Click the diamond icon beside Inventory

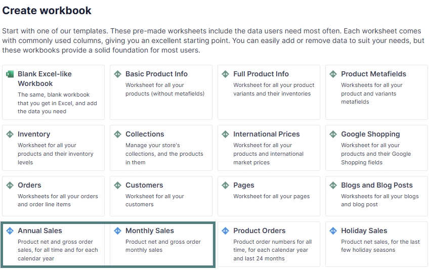click(x=10, y=134)
